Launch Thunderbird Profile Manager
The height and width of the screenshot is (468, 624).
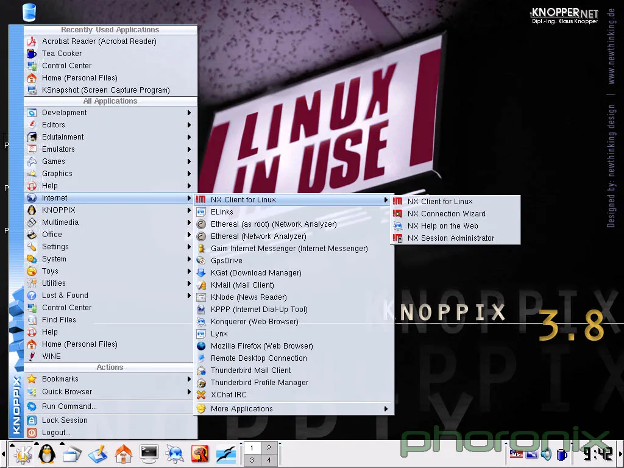coord(294,383)
